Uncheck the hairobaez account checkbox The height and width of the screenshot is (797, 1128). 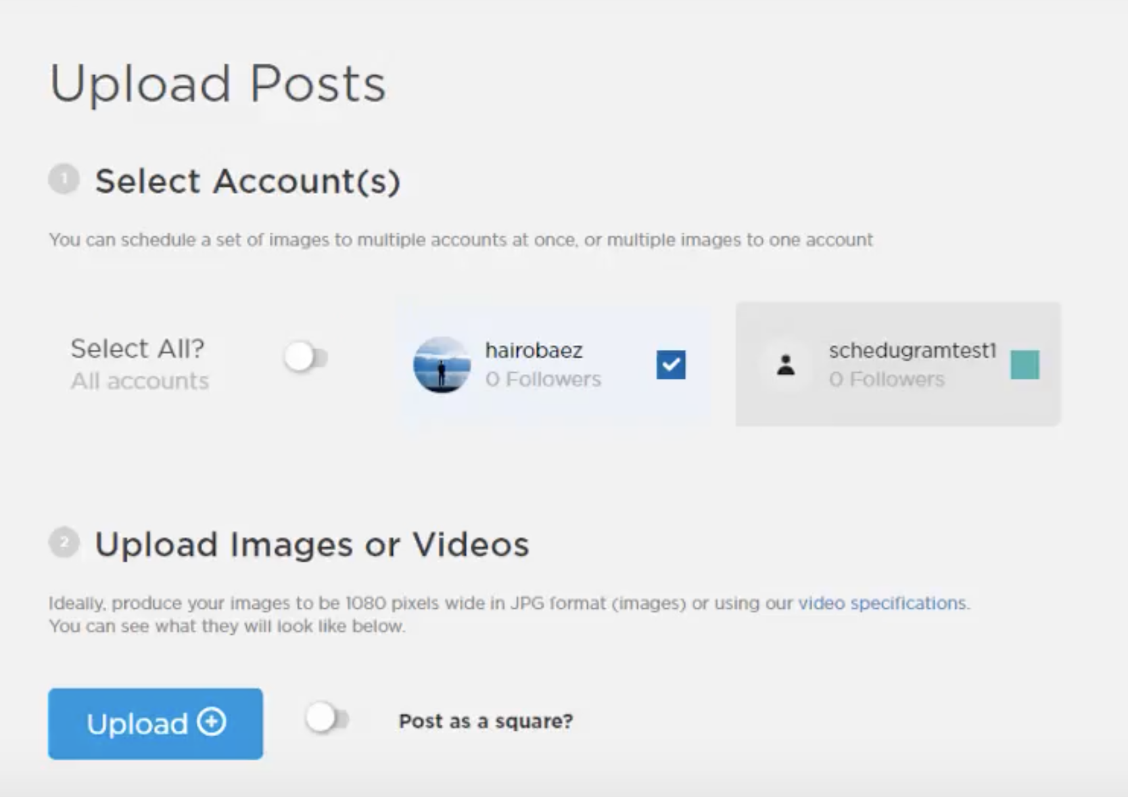pyautogui.click(x=671, y=365)
